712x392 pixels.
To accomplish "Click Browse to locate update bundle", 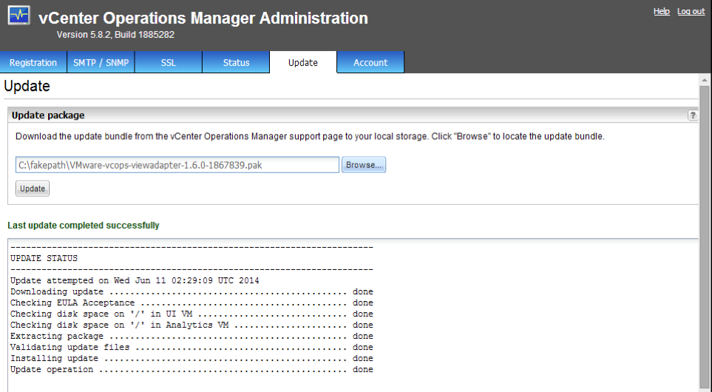I will coord(364,165).
